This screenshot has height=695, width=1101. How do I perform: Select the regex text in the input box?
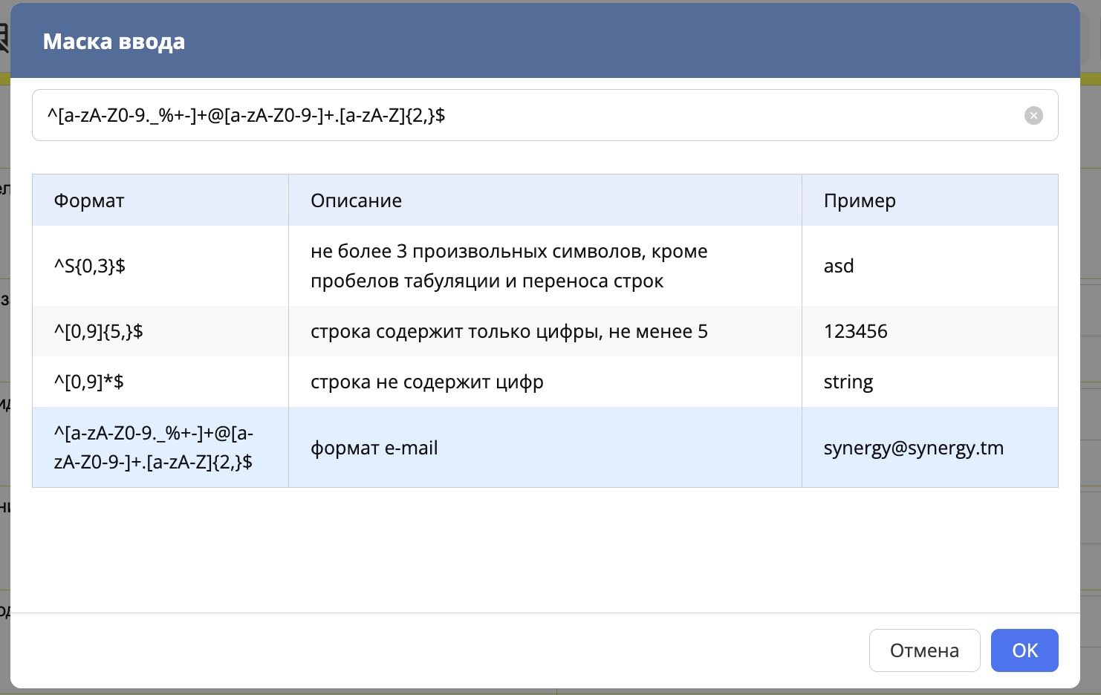(247, 115)
